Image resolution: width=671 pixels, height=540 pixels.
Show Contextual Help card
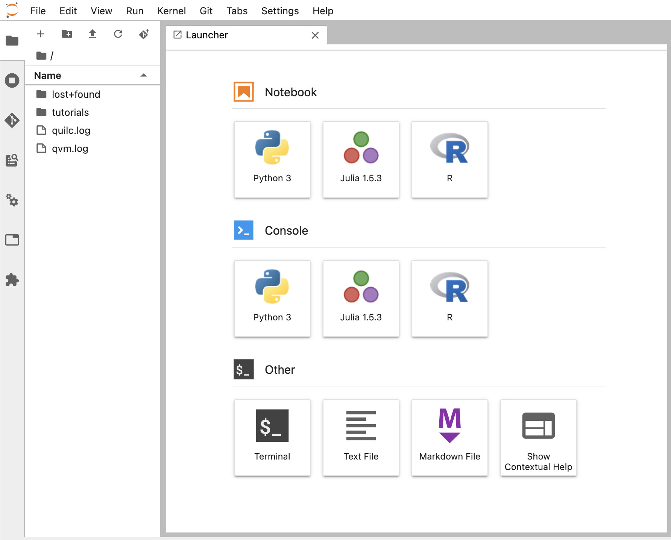pyautogui.click(x=539, y=438)
